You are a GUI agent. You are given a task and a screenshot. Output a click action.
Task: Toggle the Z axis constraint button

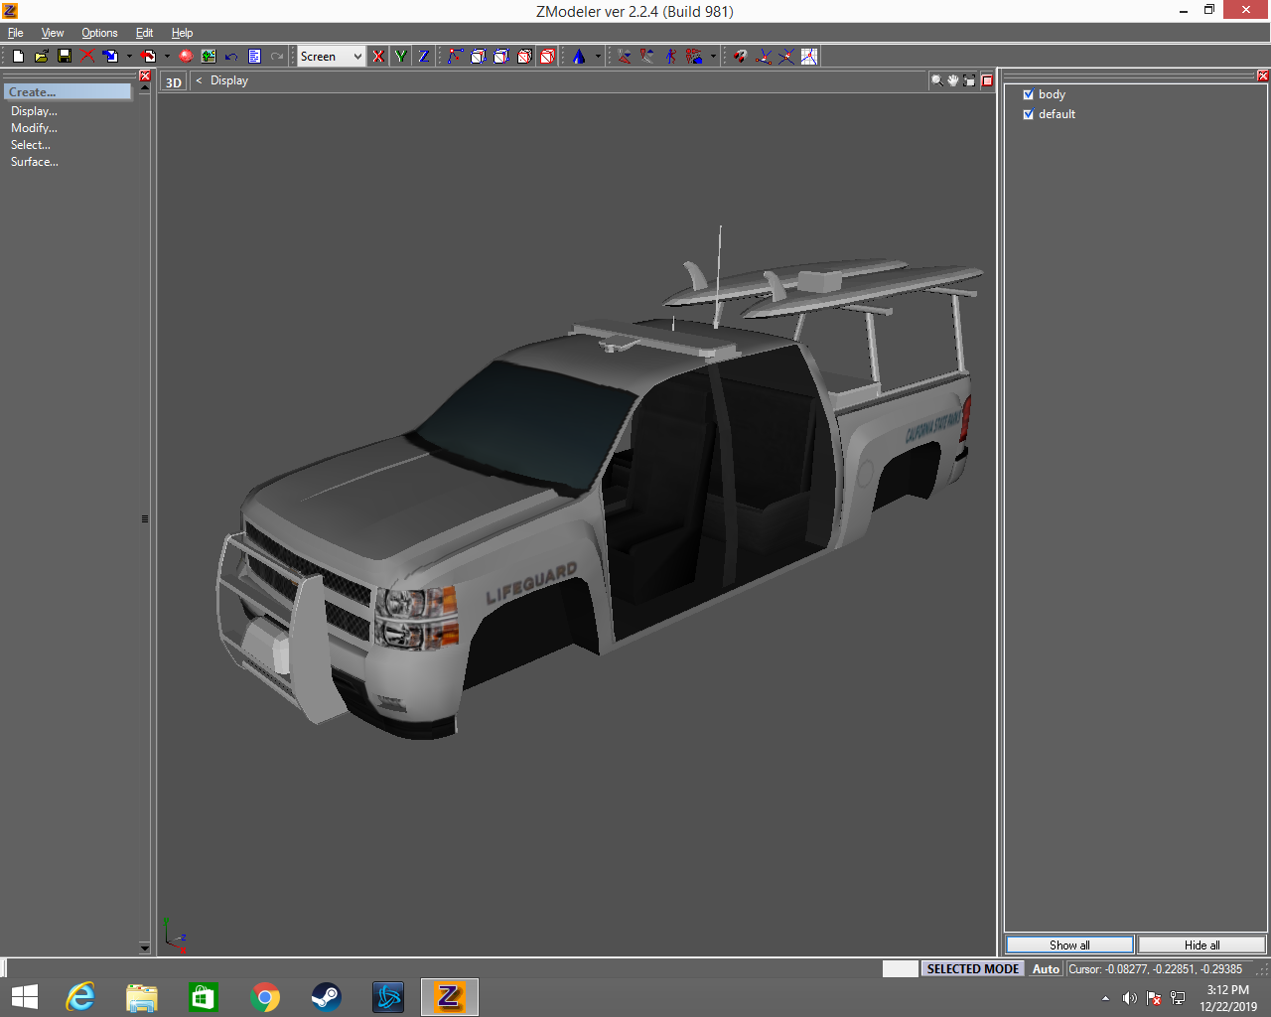424,57
